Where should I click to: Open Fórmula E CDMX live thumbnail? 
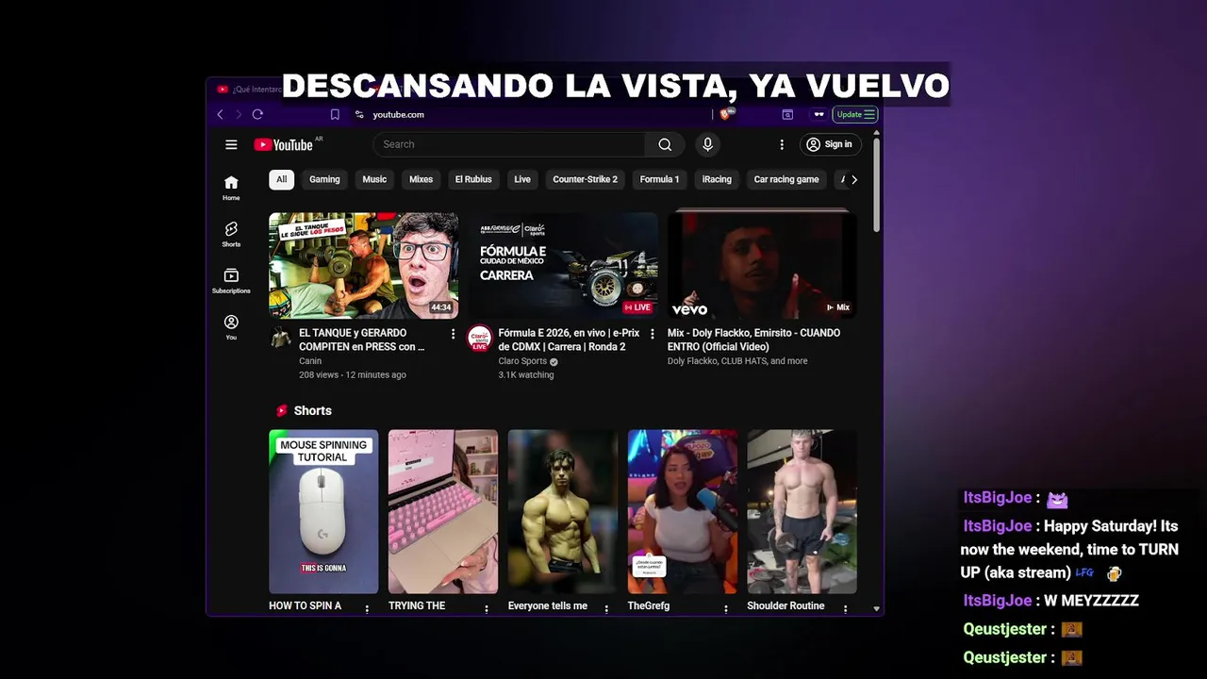coord(563,265)
